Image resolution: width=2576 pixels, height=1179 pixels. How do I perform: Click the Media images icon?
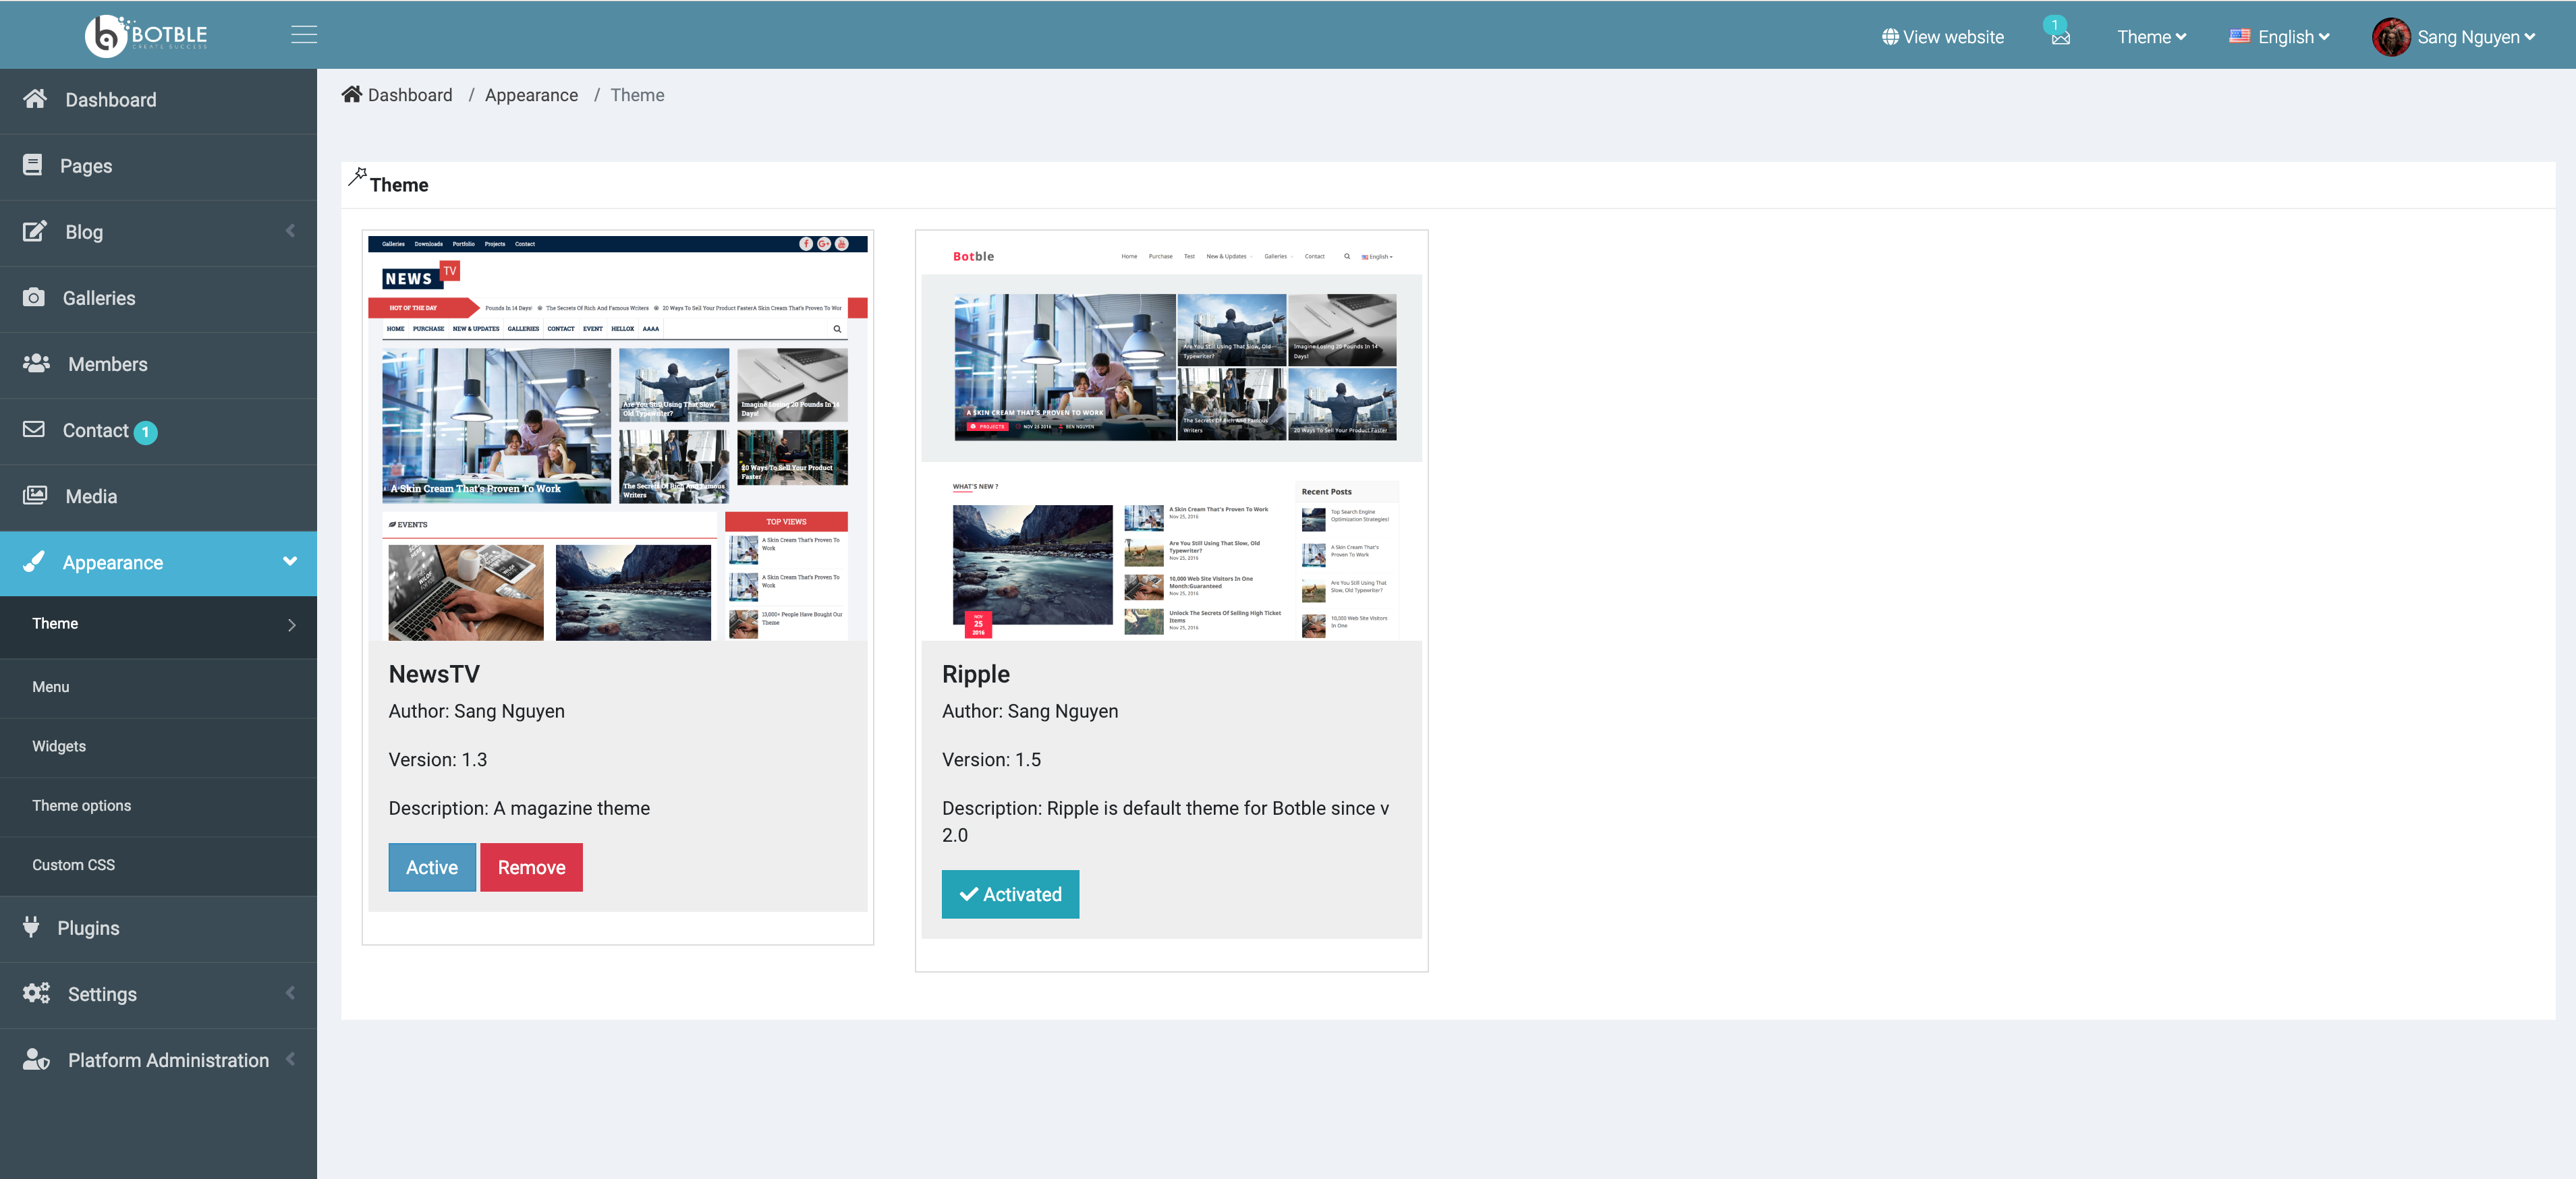pyautogui.click(x=35, y=495)
